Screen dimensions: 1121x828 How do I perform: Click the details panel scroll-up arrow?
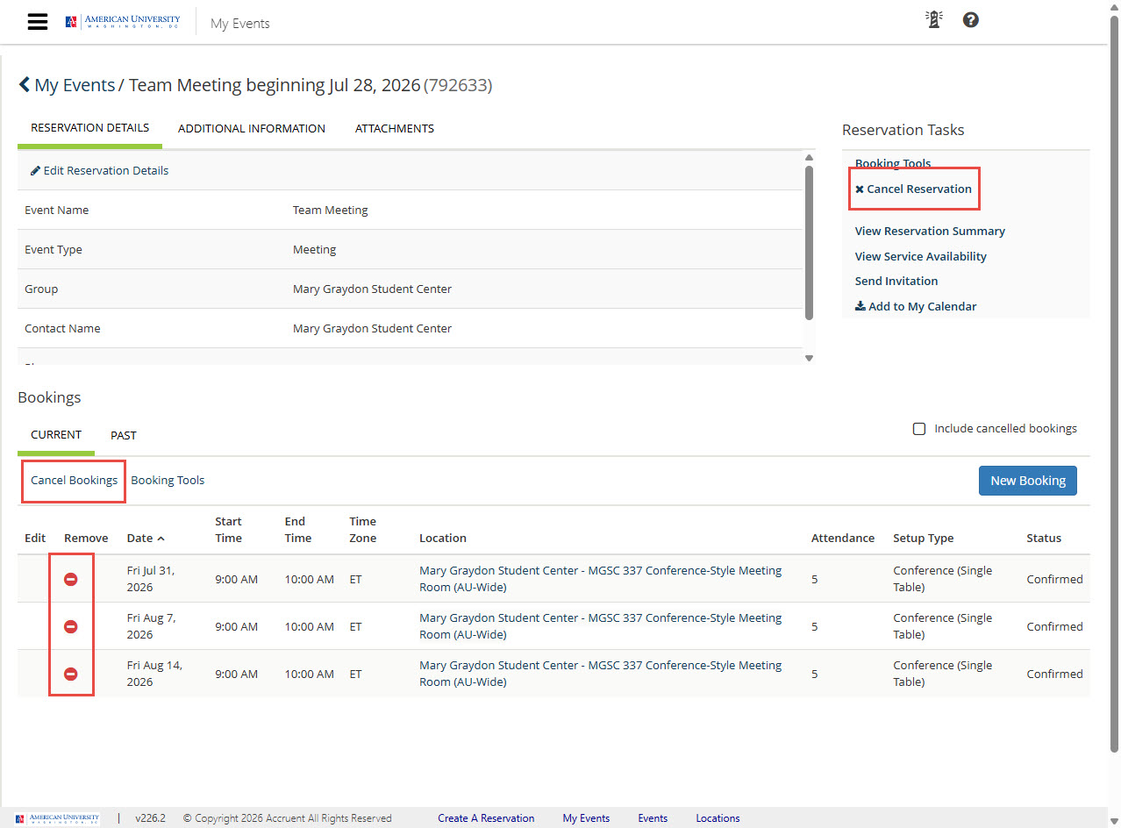point(809,158)
